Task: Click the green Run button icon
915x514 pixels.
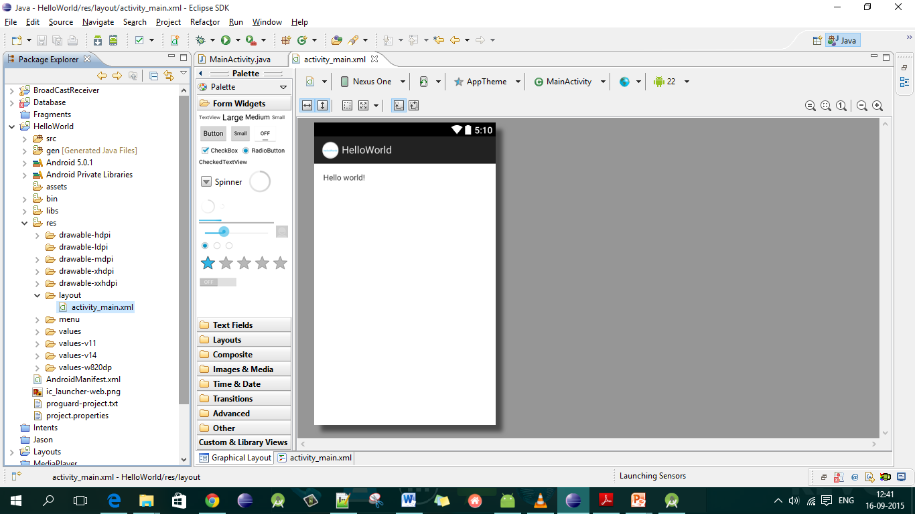Action: point(226,40)
